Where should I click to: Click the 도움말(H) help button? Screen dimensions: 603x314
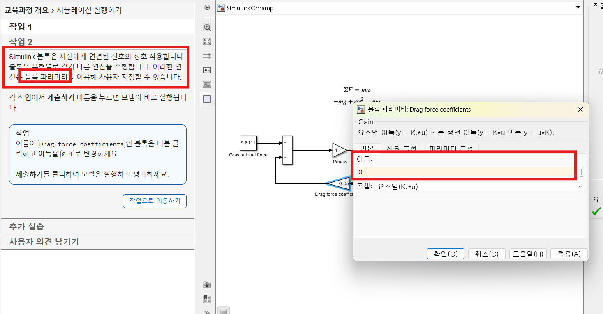528,254
